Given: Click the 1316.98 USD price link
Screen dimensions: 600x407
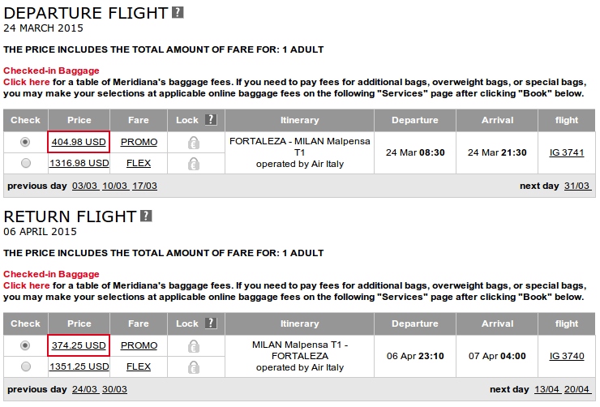Looking at the screenshot, I should 79,163.
